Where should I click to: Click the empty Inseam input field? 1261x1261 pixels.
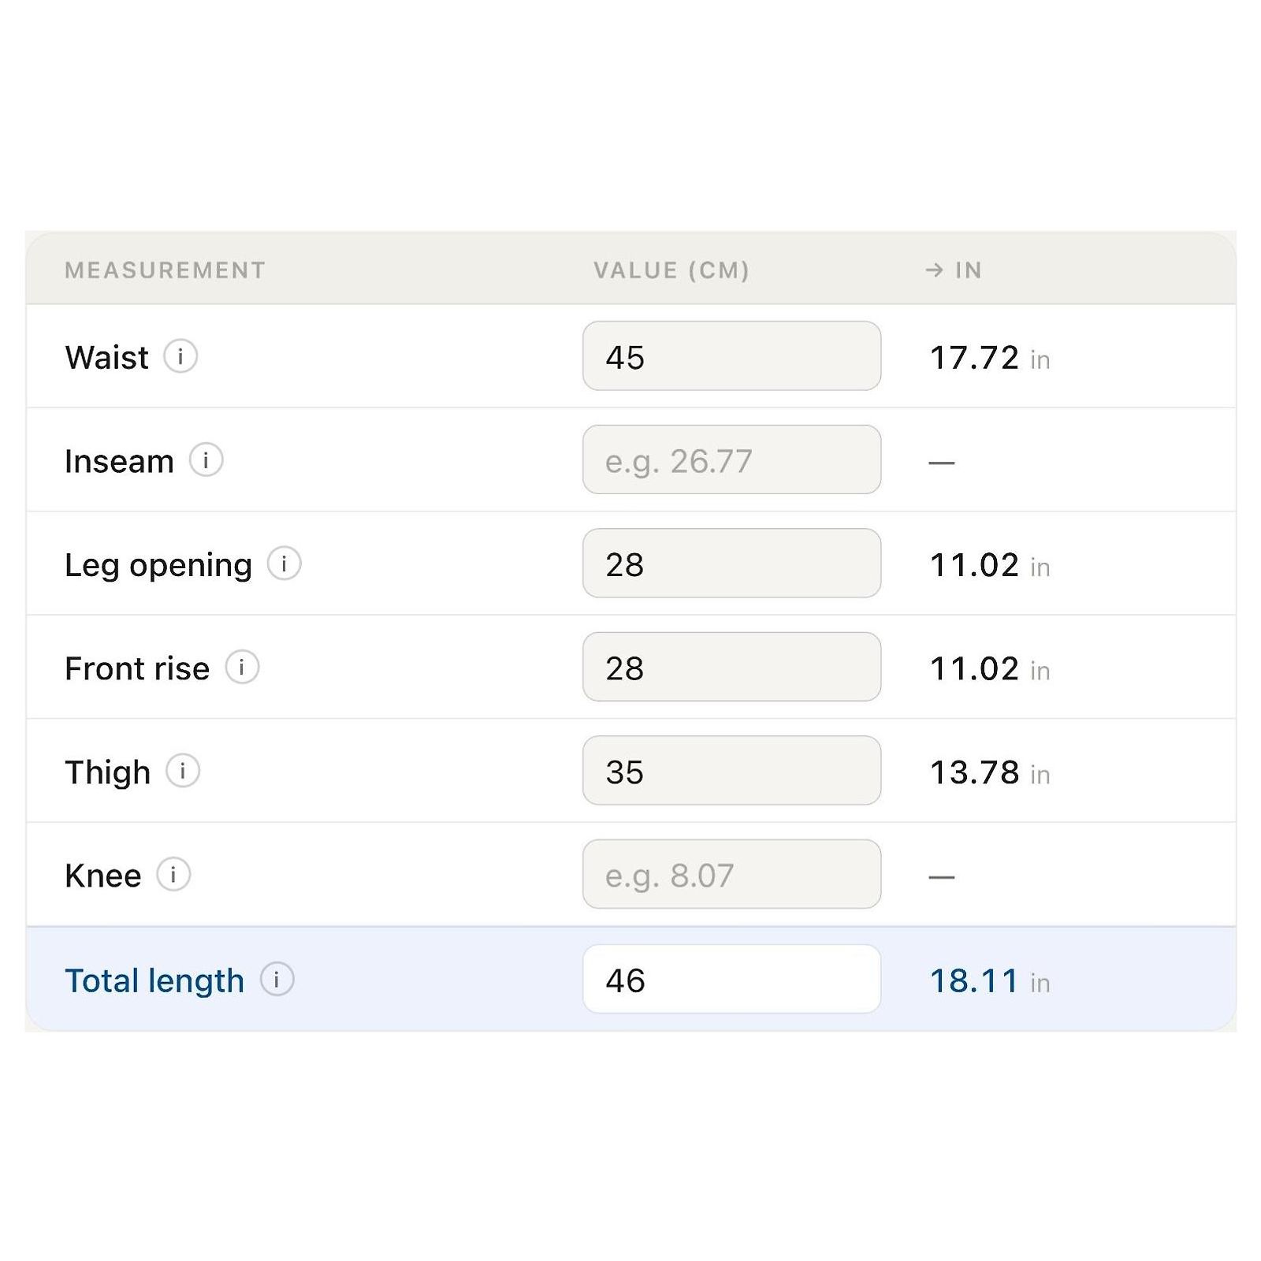click(x=731, y=459)
